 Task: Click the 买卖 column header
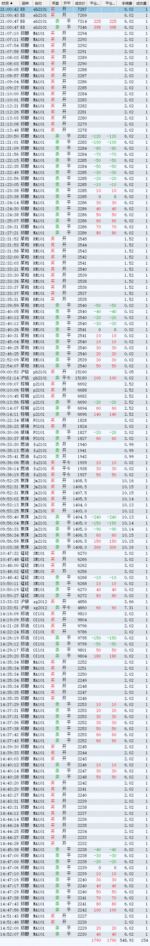click(x=55, y=3)
